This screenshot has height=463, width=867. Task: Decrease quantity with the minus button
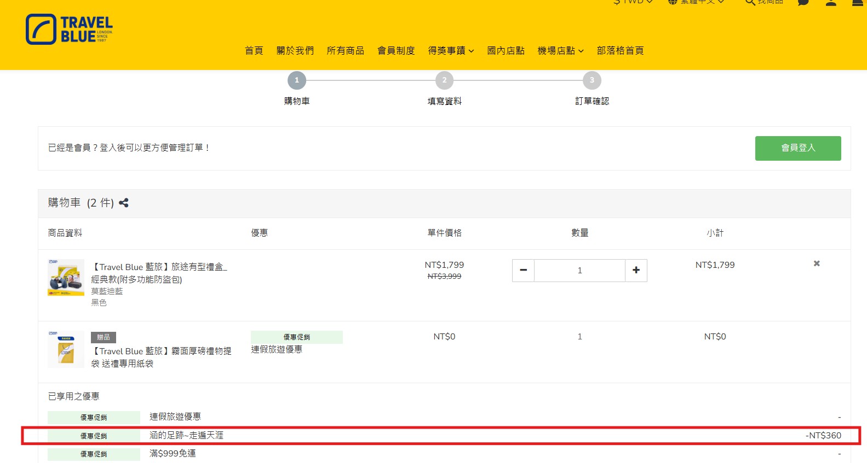tap(523, 271)
